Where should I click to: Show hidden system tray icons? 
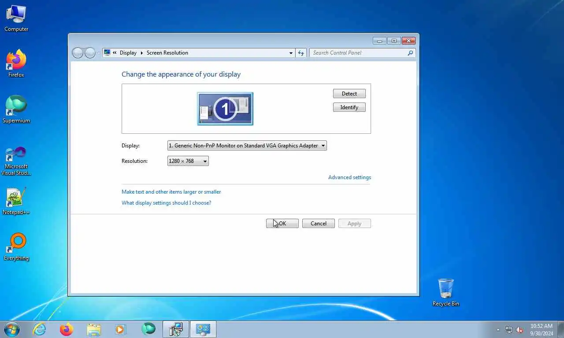[498, 330]
